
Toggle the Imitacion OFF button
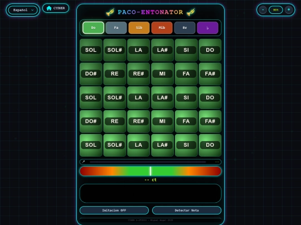coord(114,210)
